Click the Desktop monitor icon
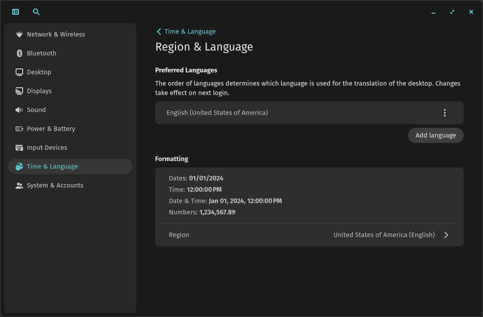 tap(19, 72)
